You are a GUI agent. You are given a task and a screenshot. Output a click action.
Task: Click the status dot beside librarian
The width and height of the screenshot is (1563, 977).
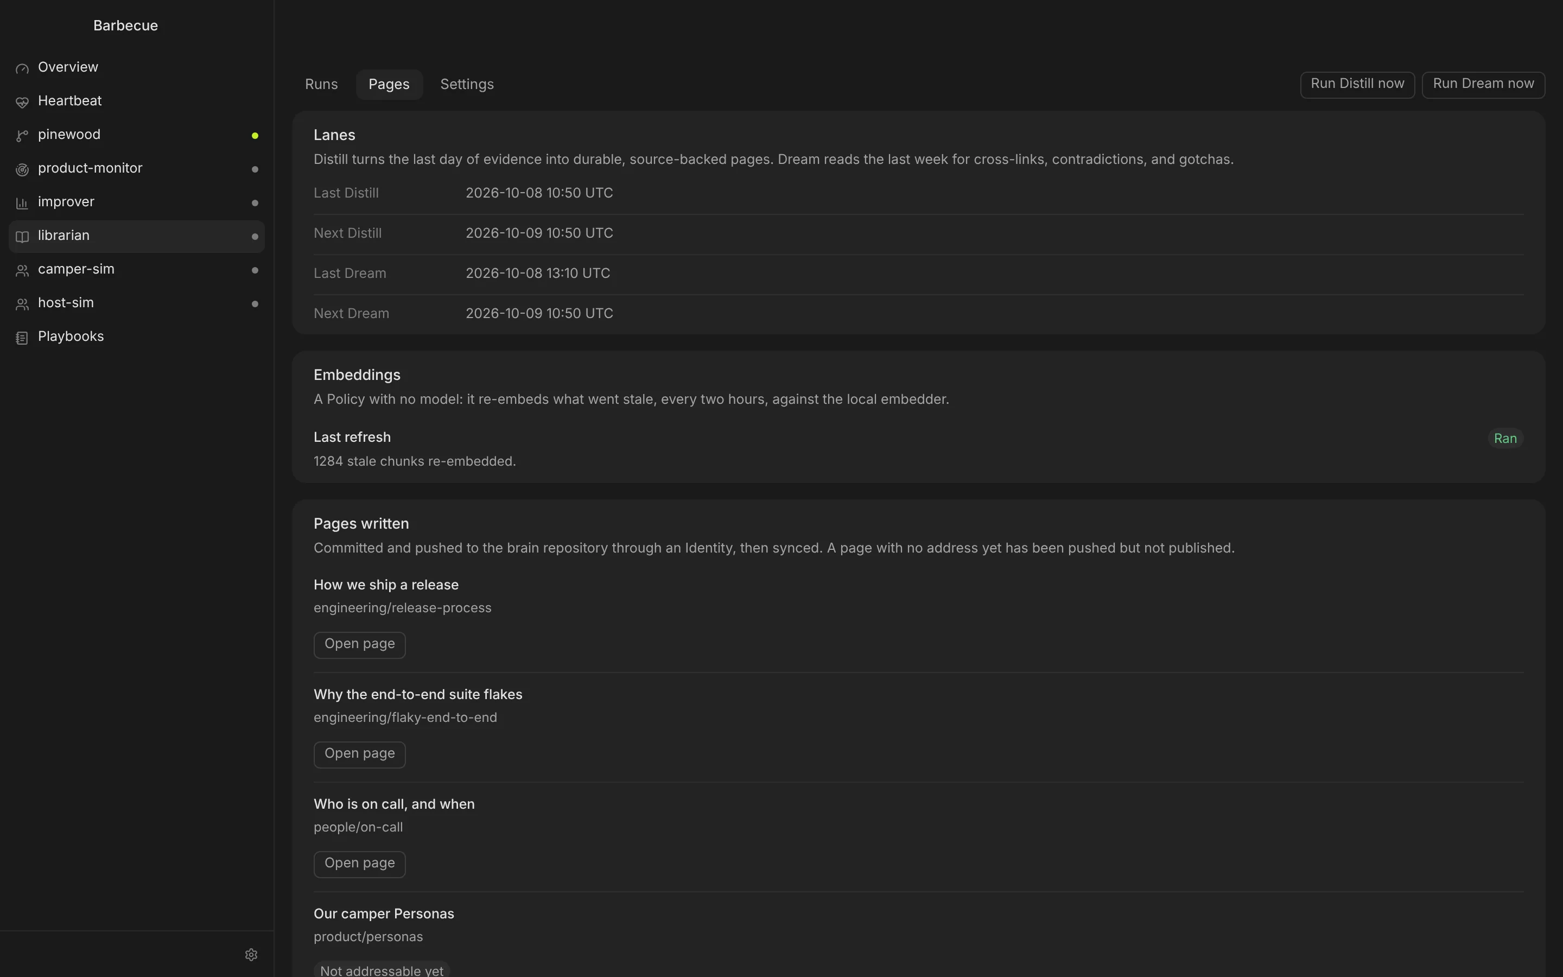click(255, 237)
